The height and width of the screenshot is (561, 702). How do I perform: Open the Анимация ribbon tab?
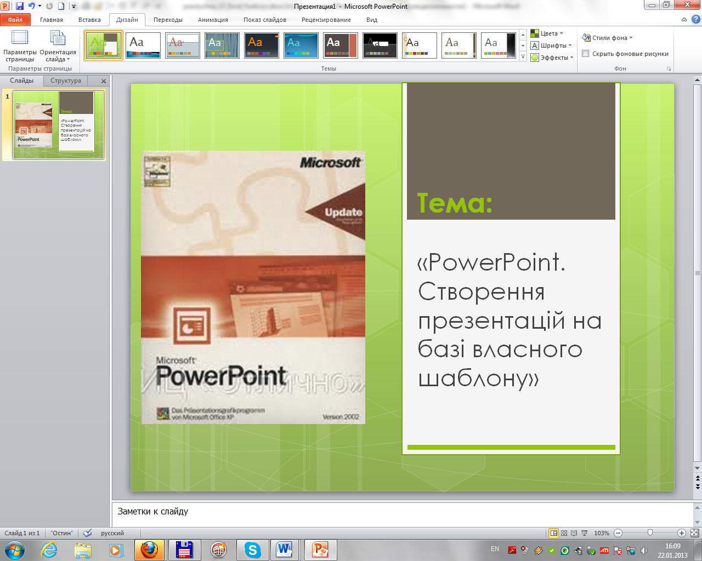213,20
